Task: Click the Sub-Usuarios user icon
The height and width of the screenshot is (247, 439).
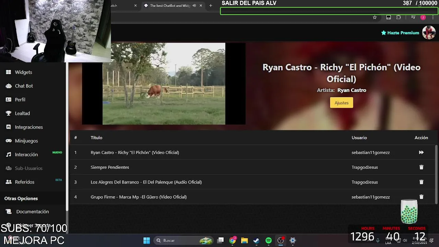Action: [9, 168]
